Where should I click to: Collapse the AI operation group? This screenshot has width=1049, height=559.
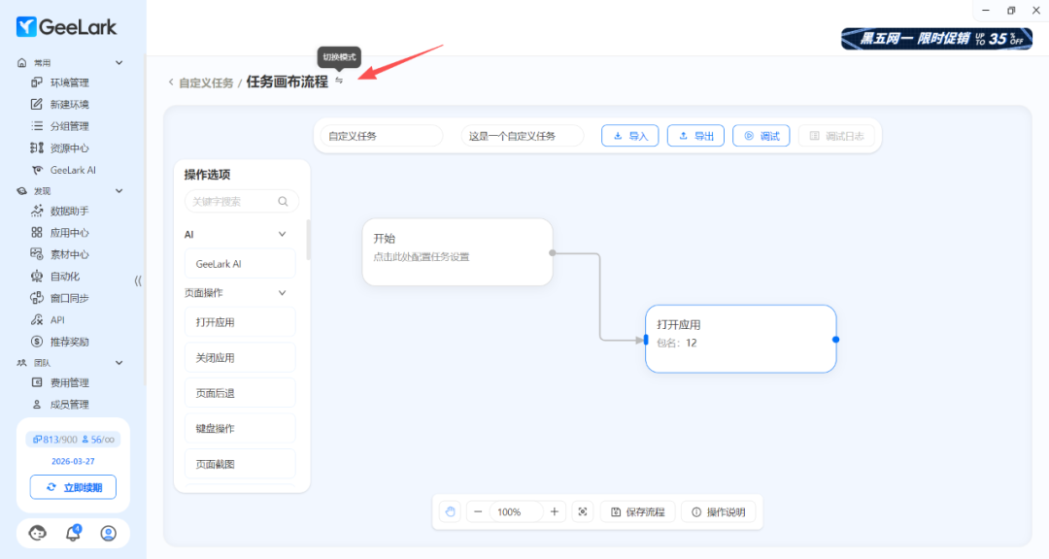[x=283, y=234]
